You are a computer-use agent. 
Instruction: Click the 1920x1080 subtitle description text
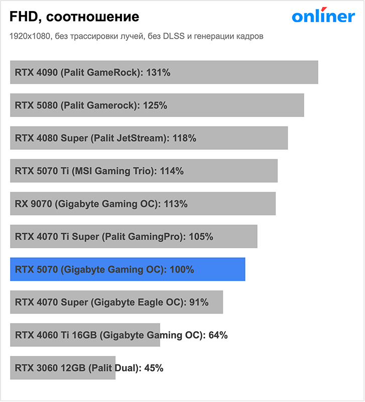point(136,36)
